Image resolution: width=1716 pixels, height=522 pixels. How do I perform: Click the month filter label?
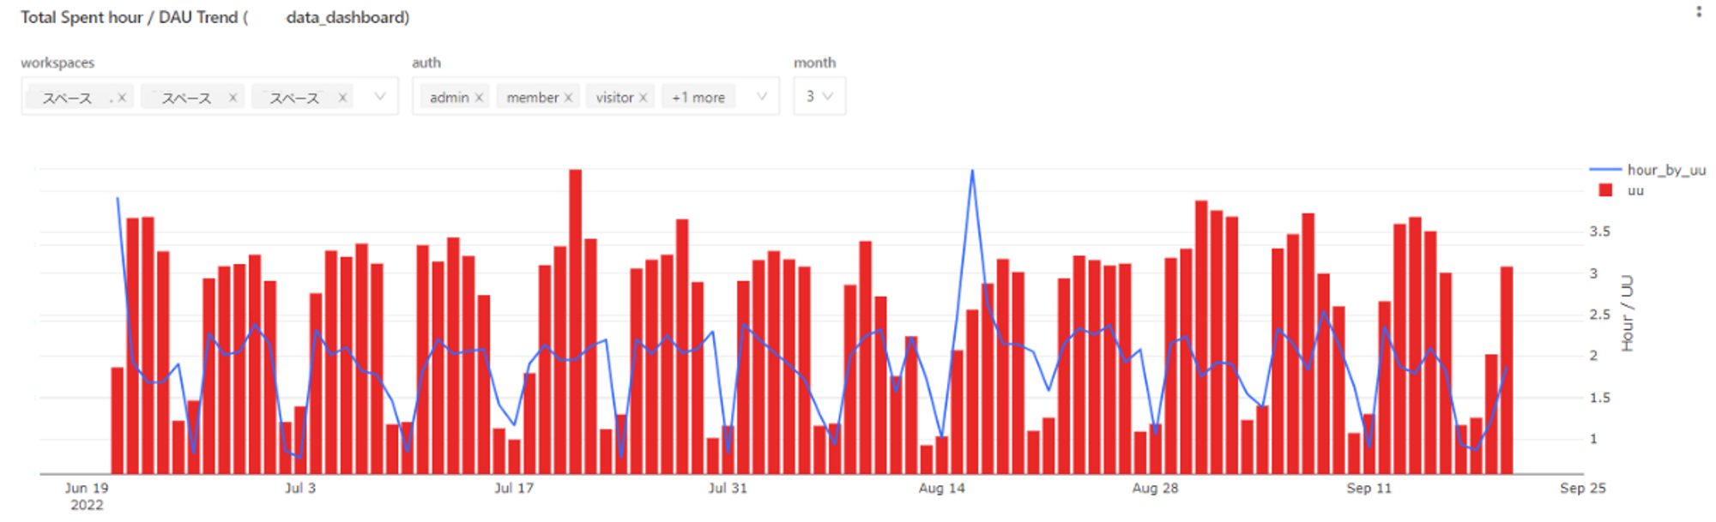tap(814, 63)
